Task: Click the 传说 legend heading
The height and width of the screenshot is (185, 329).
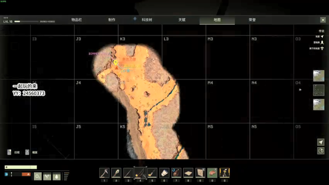Action: click(x=321, y=31)
